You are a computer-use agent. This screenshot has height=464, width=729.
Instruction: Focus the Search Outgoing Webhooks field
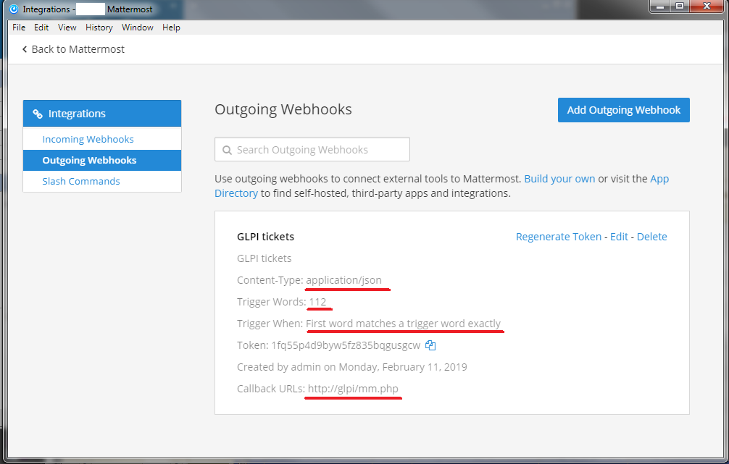319,150
